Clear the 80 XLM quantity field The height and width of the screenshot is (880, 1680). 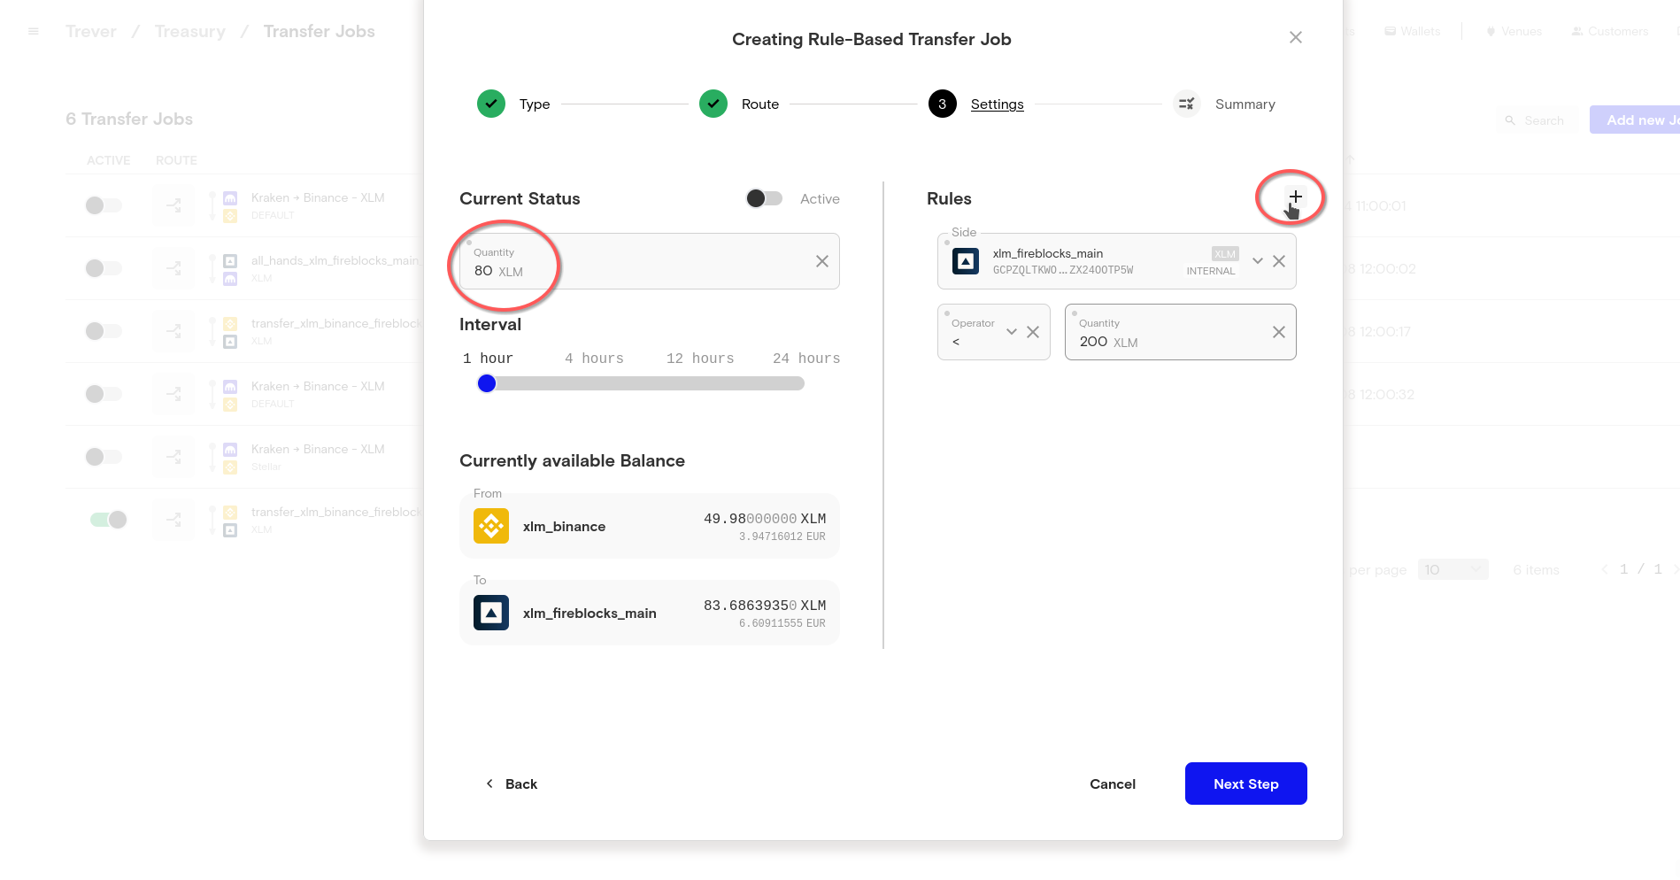point(821,261)
